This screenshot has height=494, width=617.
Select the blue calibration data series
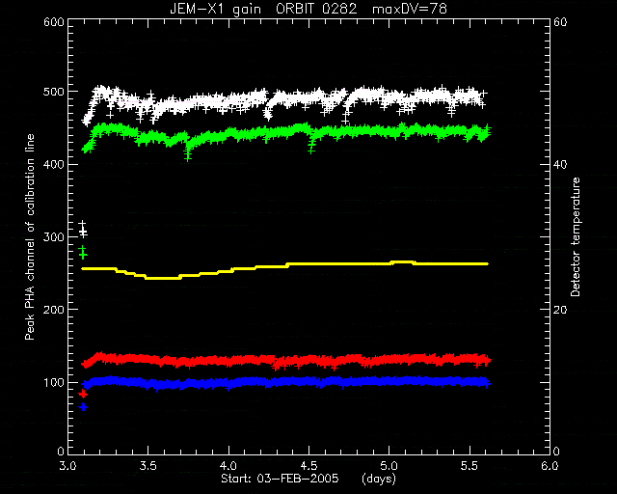(285, 382)
